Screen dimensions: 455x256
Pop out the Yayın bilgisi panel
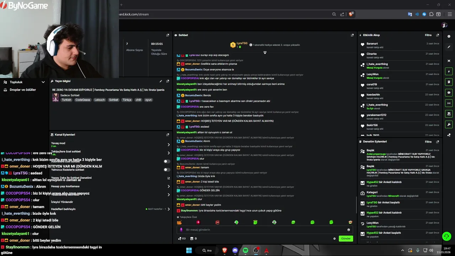pyautogui.click(x=168, y=81)
